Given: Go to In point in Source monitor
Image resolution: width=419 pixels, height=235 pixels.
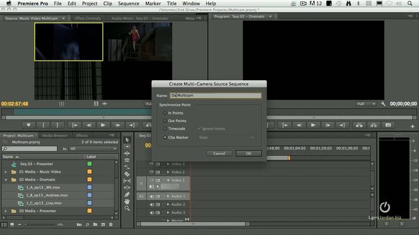Looking at the screenshot, I should [x=75, y=125].
